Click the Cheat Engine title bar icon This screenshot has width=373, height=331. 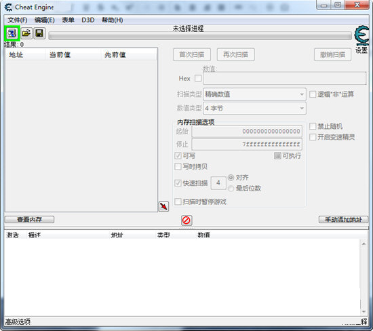pyautogui.click(x=8, y=7)
